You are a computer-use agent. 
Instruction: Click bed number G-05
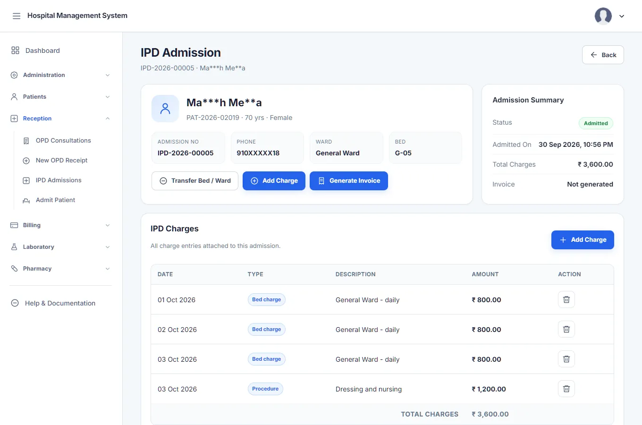403,153
